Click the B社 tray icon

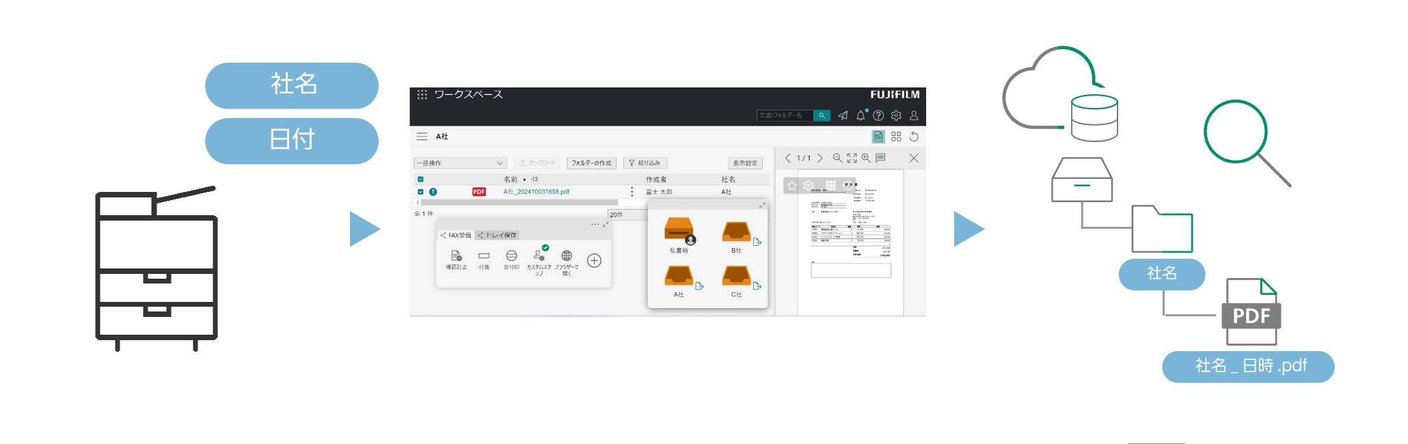click(x=736, y=232)
